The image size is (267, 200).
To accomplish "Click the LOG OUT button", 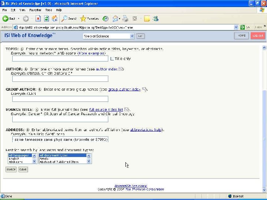I will [x=258, y=36].
